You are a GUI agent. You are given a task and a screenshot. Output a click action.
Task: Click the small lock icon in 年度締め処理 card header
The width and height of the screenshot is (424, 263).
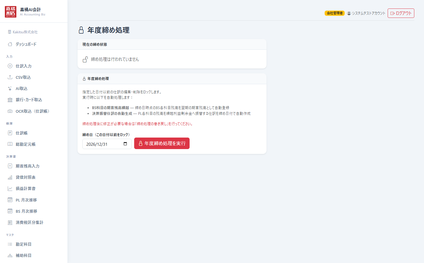click(84, 79)
